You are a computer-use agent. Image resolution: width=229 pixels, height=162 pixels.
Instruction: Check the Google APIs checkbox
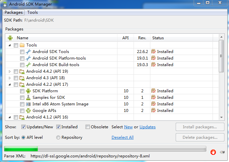click(22, 111)
